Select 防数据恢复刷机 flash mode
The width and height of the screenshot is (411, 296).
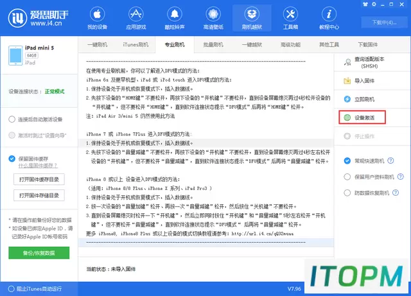pos(347,193)
